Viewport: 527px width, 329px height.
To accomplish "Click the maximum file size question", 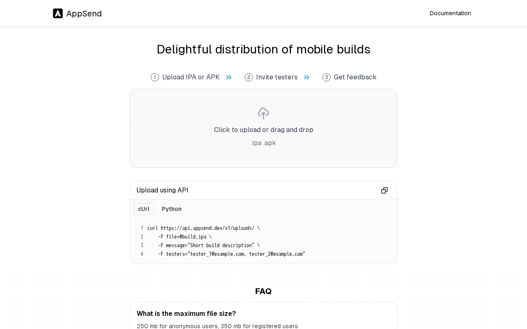I will [186, 313].
